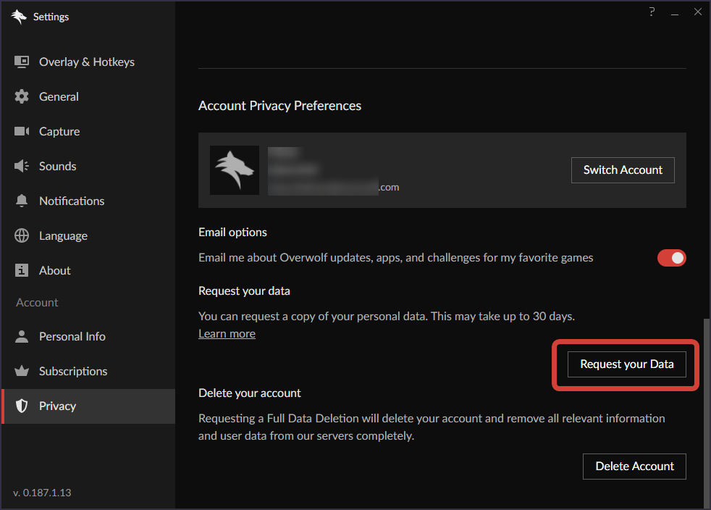Open Personal Info account page
Viewport: 711px width, 510px height.
click(x=88, y=336)
